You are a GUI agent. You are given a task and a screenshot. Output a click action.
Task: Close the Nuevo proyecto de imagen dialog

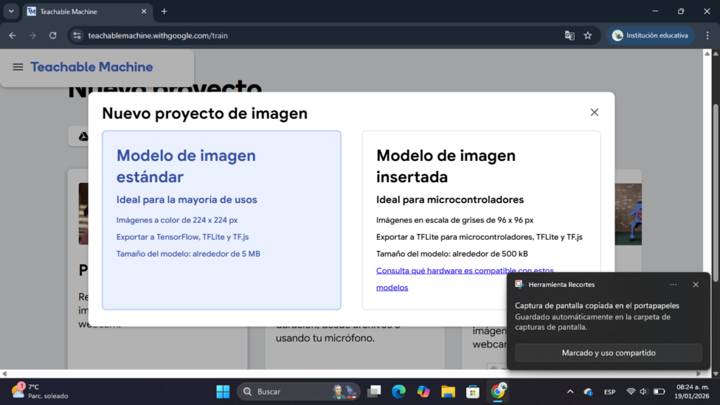click(x=594, y=112)
